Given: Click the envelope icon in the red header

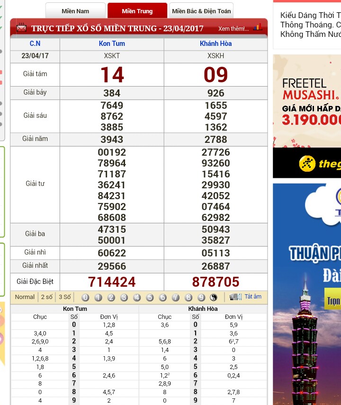Looking at the screenshot, I should tap(21, 28).
